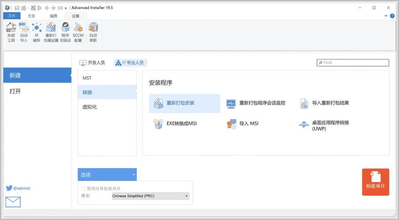The width and height of the screenshot is (399, 220).
Task: Open 重新打包器设置 in the ribbon
Action: pos(51,32)
